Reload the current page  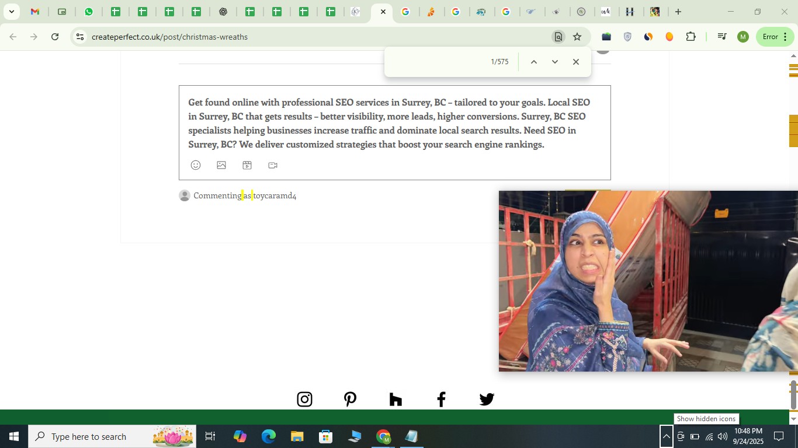point(55,37)
